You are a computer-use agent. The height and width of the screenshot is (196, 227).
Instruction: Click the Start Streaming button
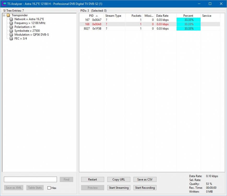click(119, 188)
